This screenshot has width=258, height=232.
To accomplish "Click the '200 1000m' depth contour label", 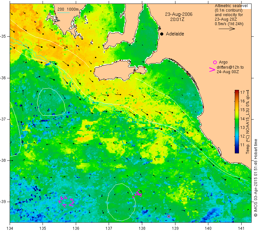I will tap(68, 9).
